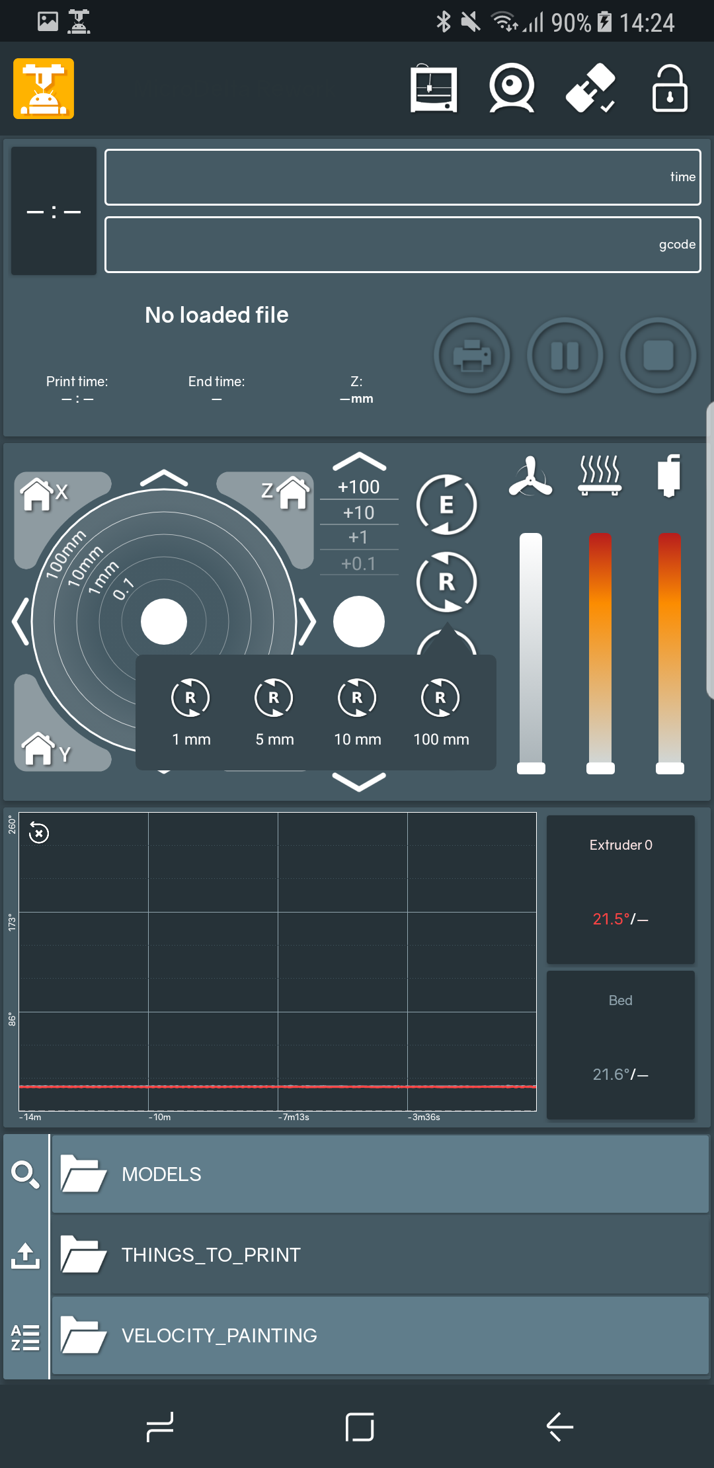This screenshot has width=714, height=1468.
Task: Toggle the heated bed icon
Action: pyautogui.click(x=600, y=475)
